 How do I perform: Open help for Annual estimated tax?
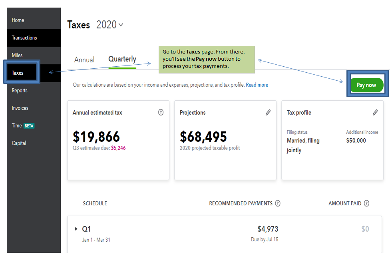point(161,113)
